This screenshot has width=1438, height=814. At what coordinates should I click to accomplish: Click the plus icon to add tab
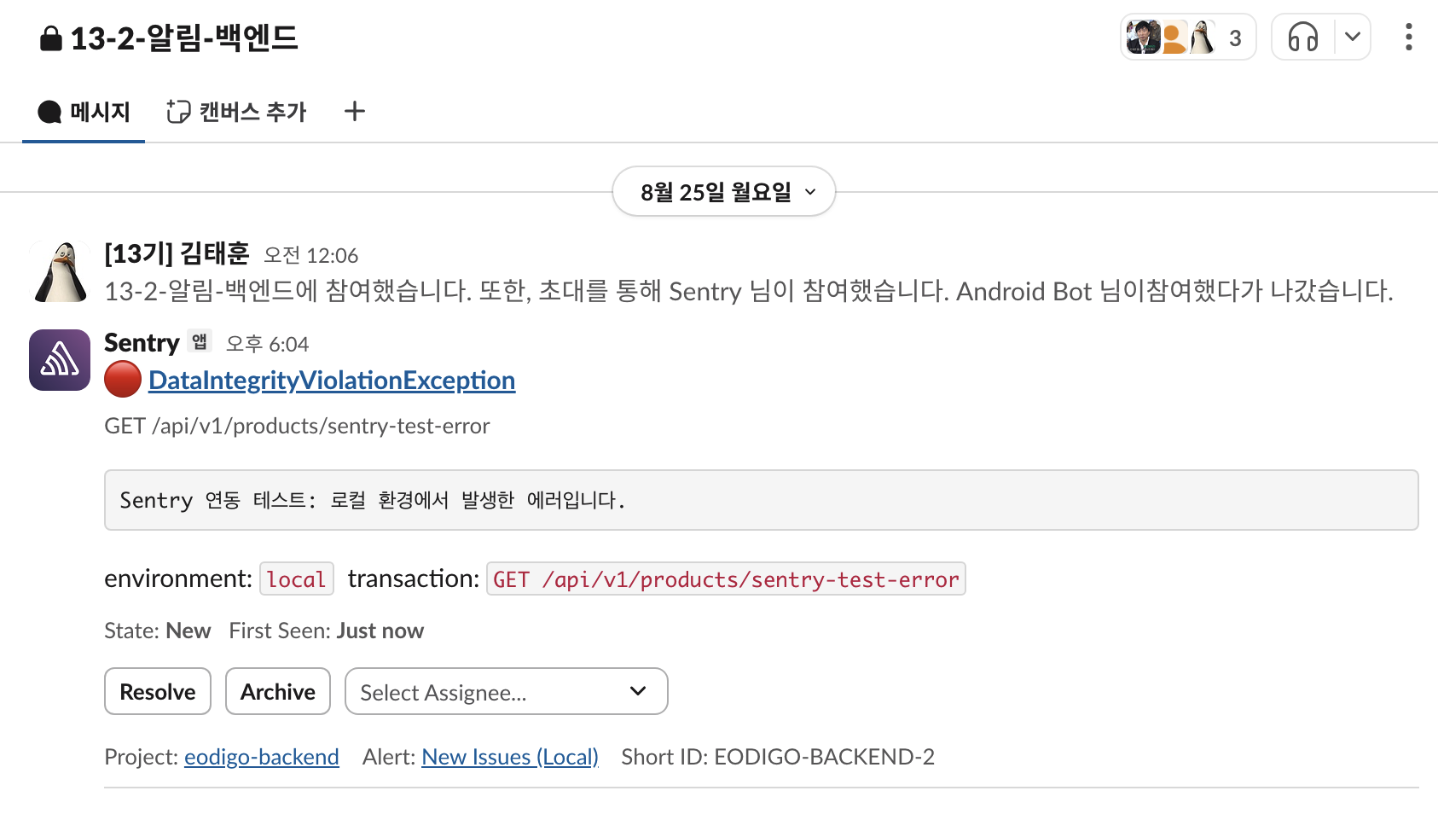[354, 111]
